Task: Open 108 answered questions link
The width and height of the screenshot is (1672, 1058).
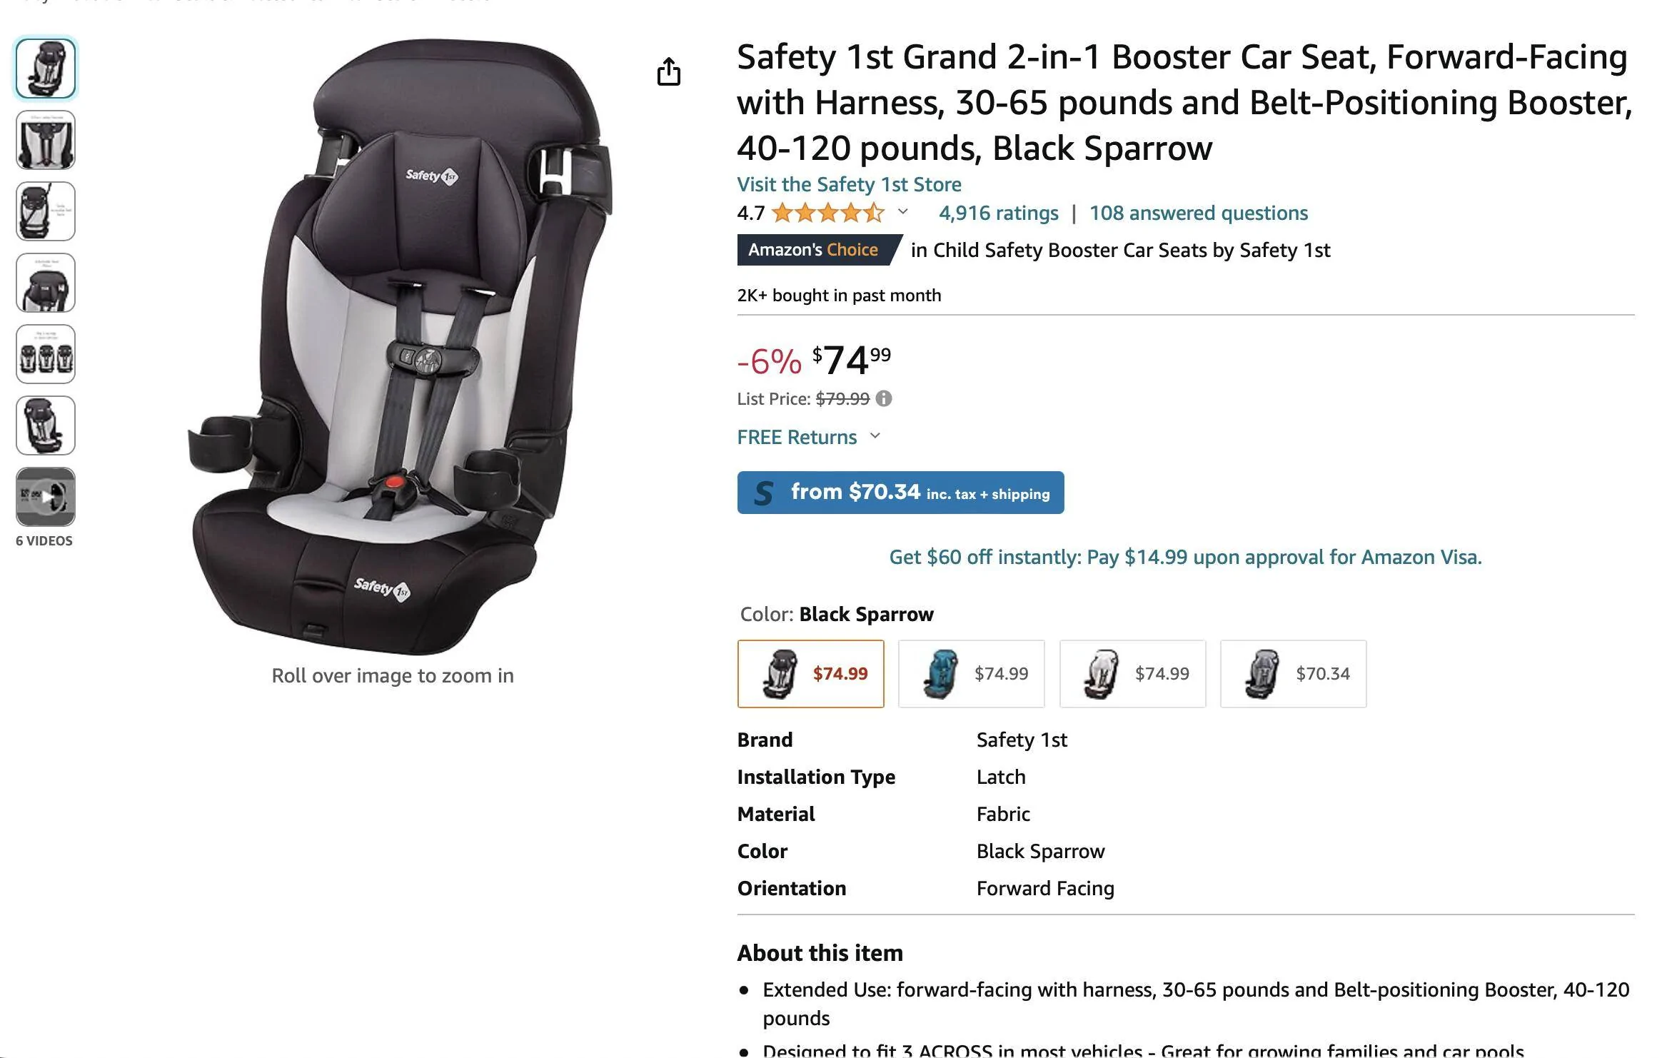Action: point(1199,213)
